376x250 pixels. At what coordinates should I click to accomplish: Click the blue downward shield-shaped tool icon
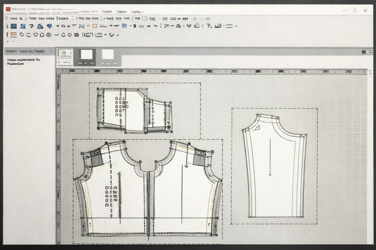49,26
